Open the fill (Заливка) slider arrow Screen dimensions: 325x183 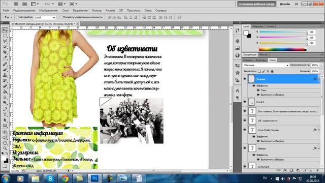point(321,71)
